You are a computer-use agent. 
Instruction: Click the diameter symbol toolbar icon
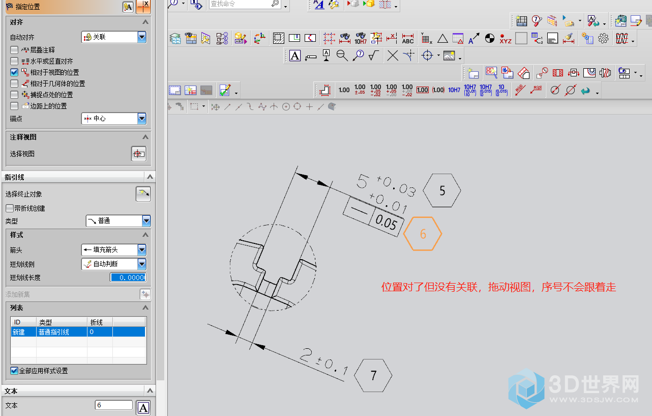pos(555,90)
